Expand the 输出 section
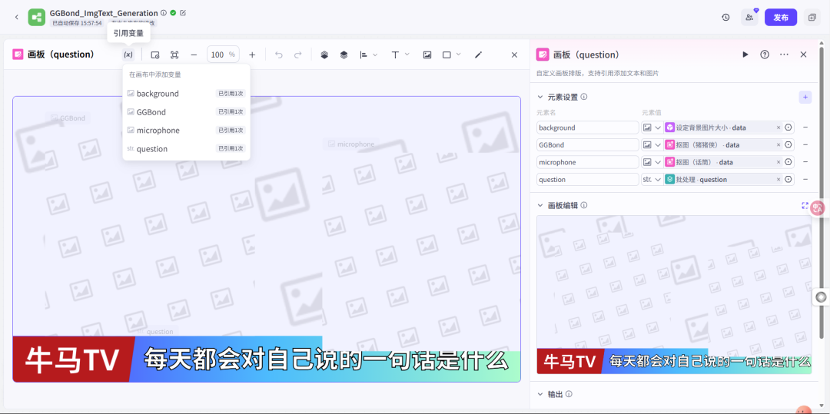 coord(542,394)
